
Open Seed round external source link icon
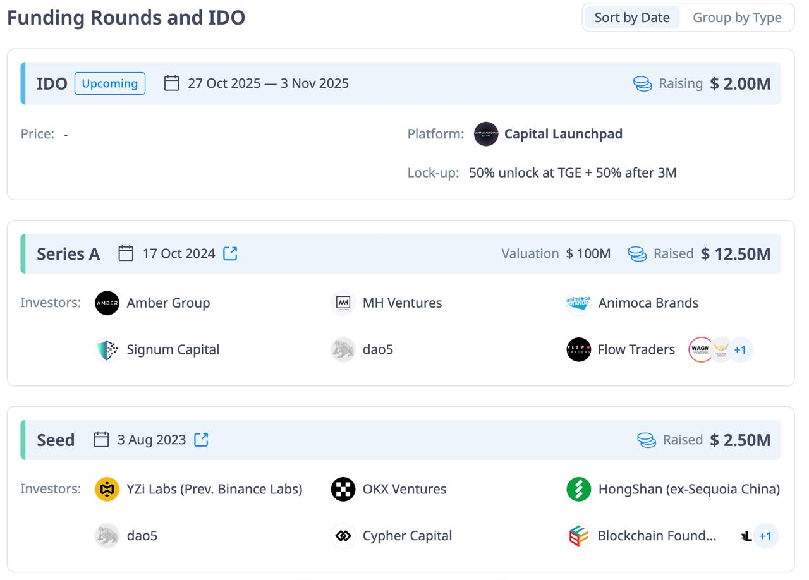point(201,440)
